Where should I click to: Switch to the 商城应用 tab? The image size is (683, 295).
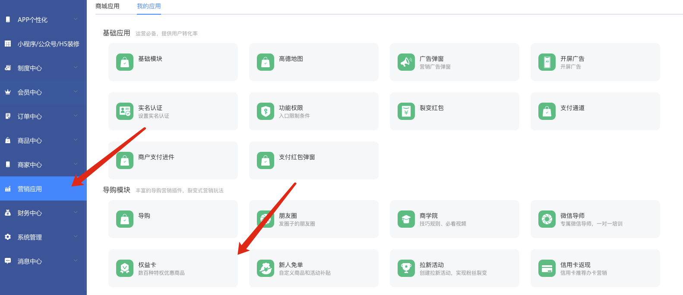[x=108, y=6]
